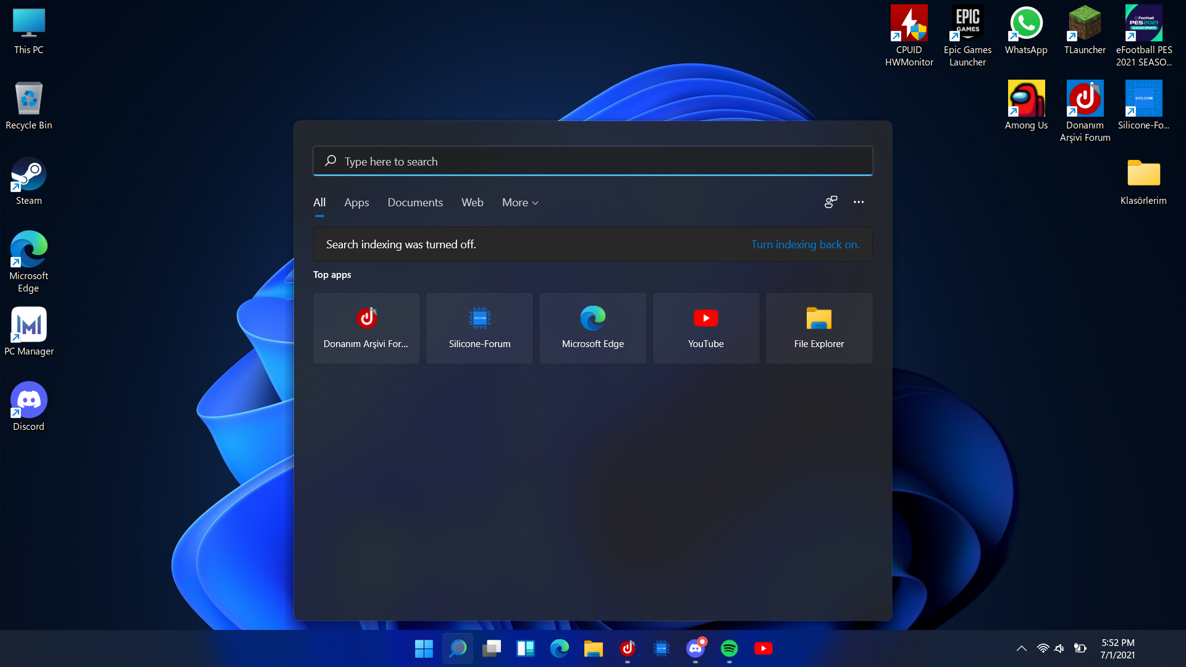
Task: Select Steam desktop shortcut
Action: click(28, 182)
